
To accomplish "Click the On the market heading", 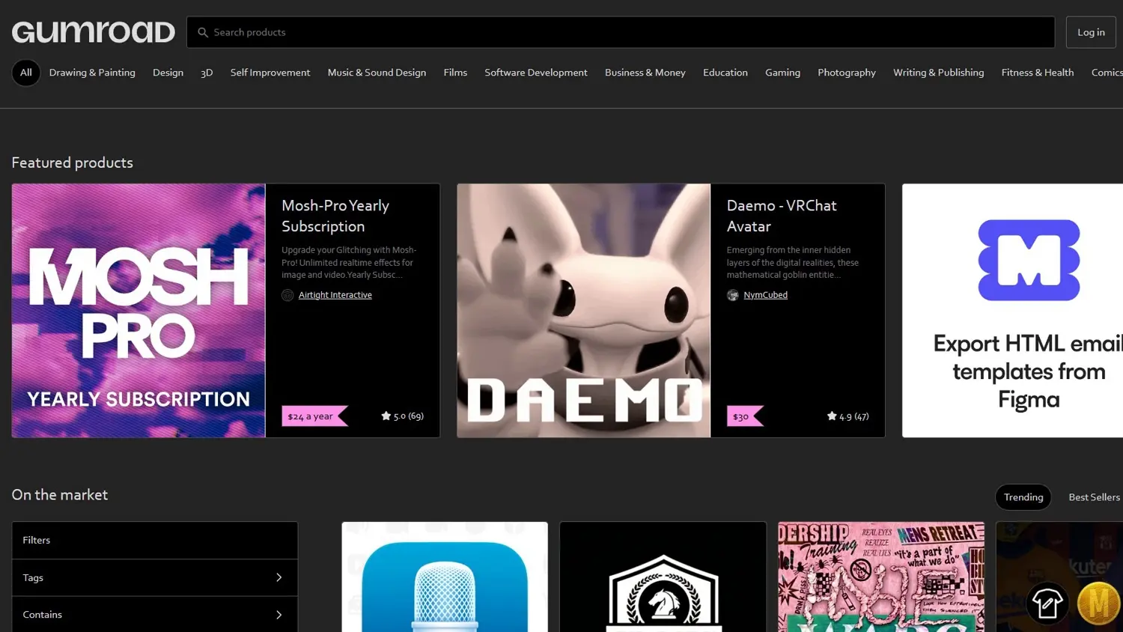I will [60, 495].
